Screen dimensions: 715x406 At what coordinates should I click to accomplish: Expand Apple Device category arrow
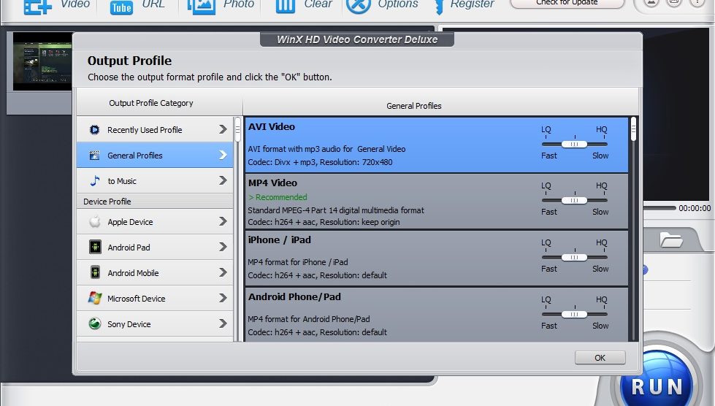coord(223,221)
